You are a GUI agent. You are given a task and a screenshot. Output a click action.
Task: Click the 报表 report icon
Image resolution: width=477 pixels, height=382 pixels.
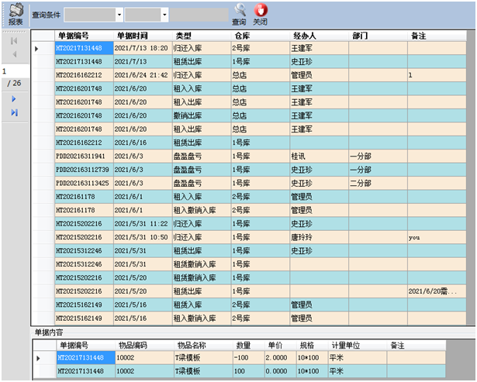15,11
